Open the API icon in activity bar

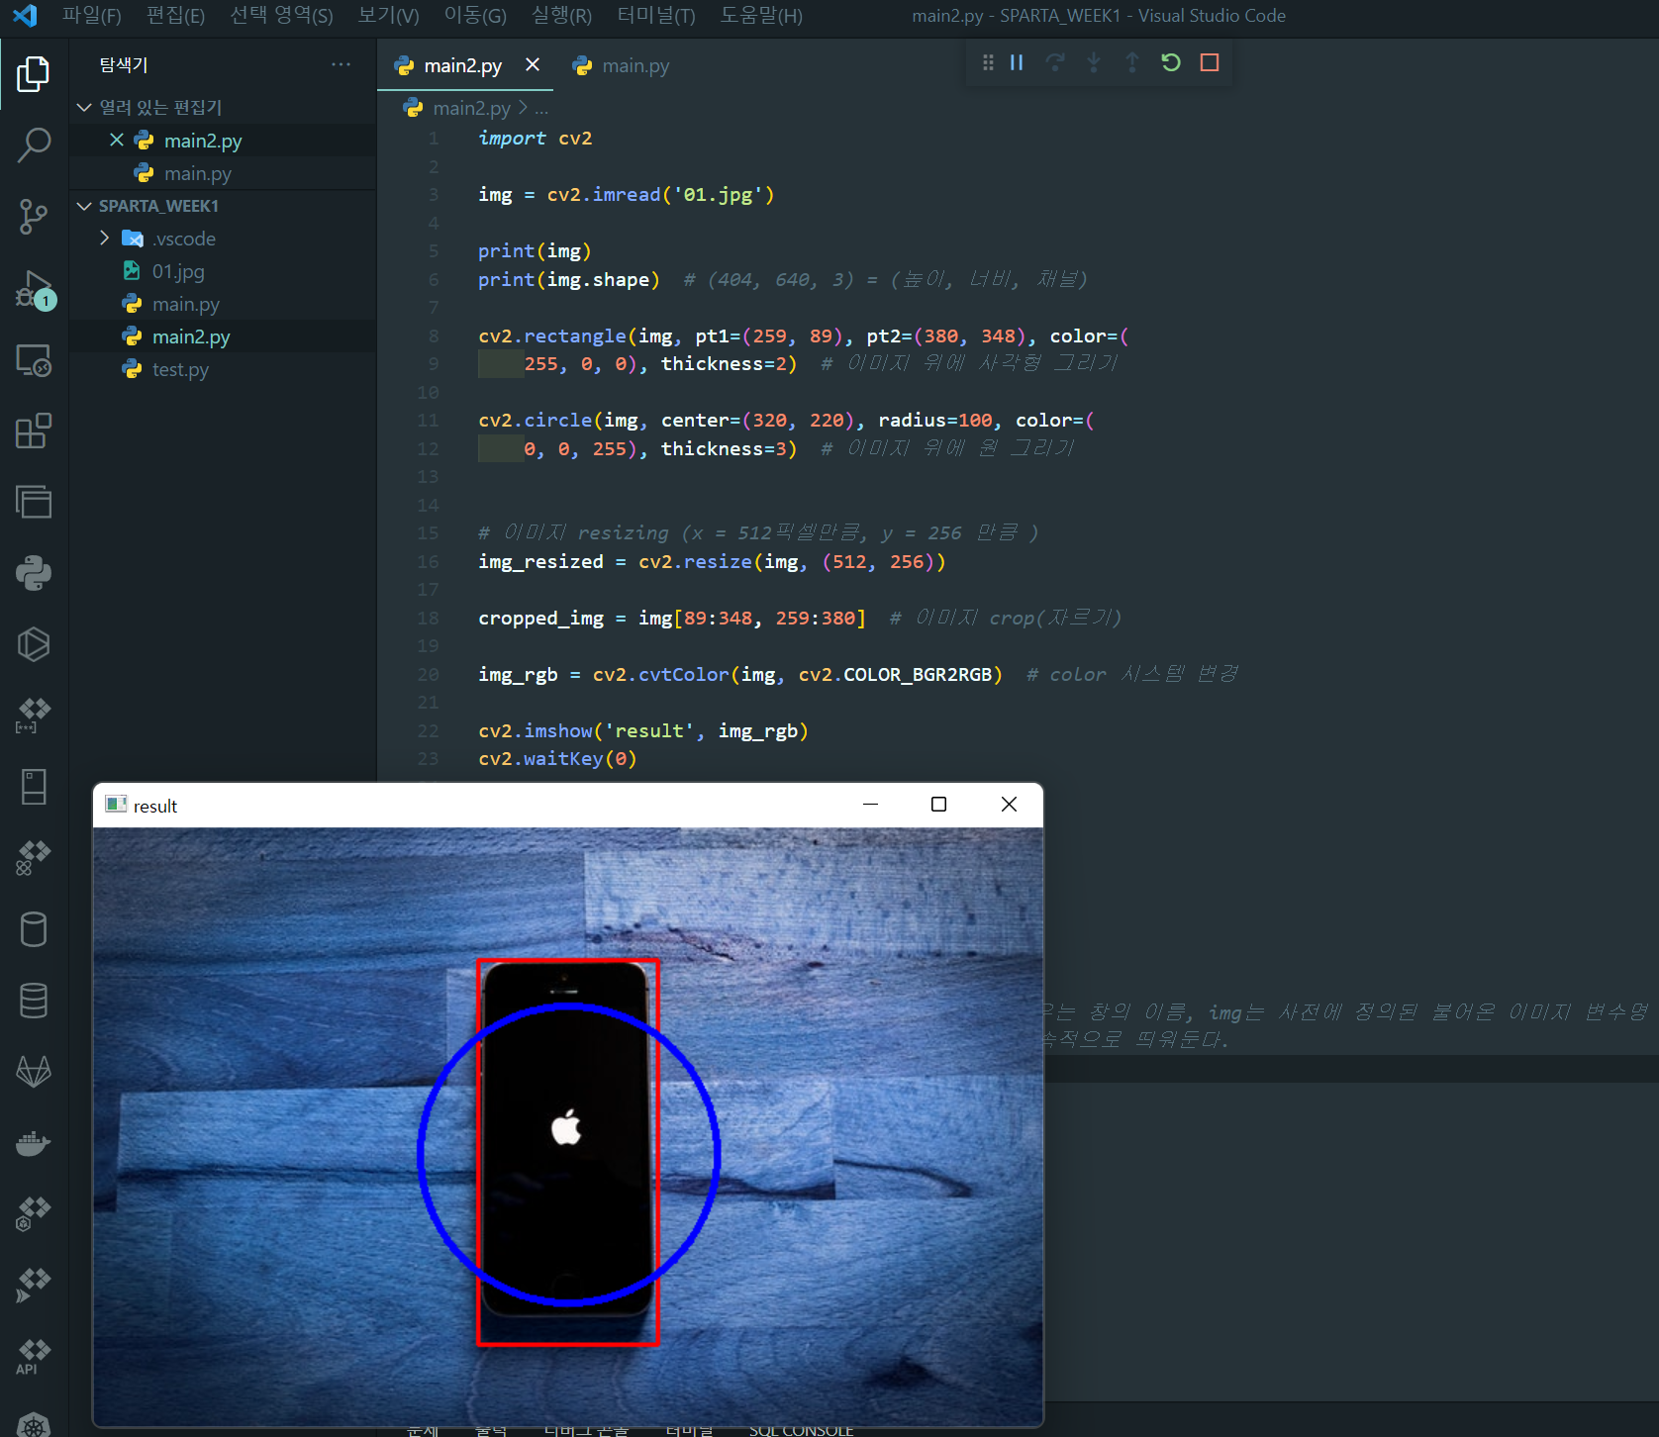(x=34, y=1357)
